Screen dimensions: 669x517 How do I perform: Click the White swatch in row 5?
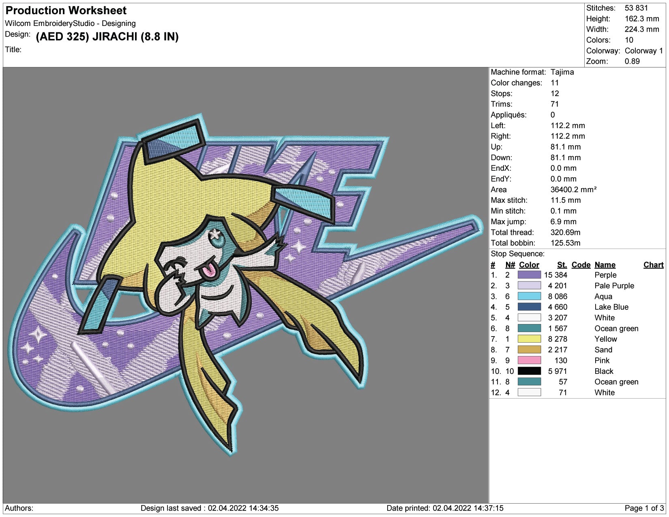529,317
